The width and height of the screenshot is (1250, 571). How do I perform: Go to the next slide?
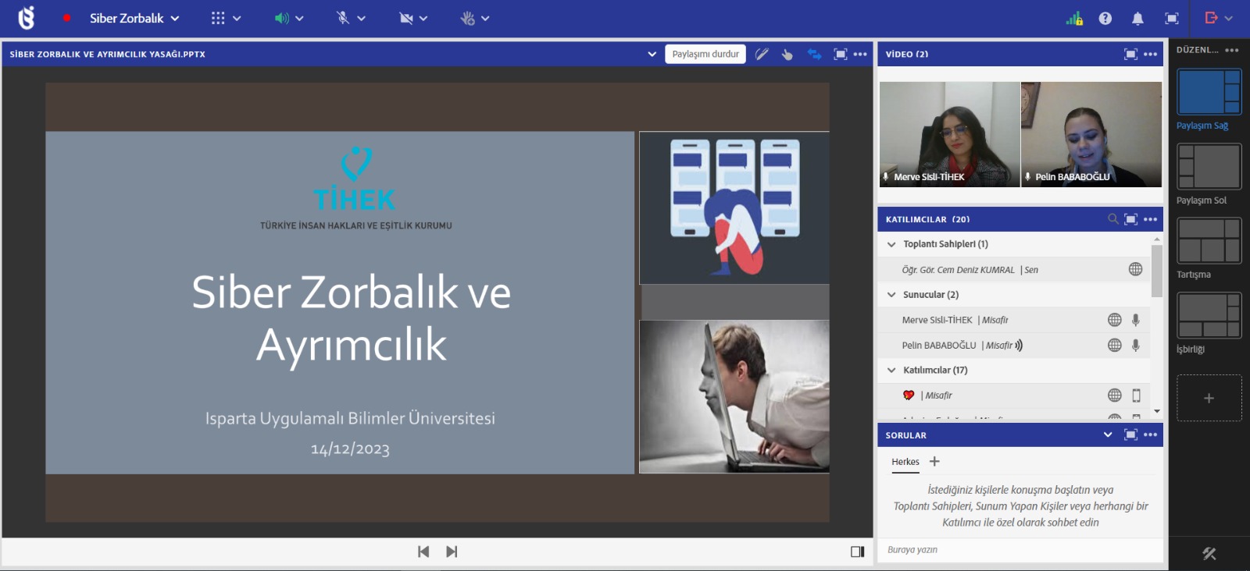pyautogui.click(x=452, y=551)
